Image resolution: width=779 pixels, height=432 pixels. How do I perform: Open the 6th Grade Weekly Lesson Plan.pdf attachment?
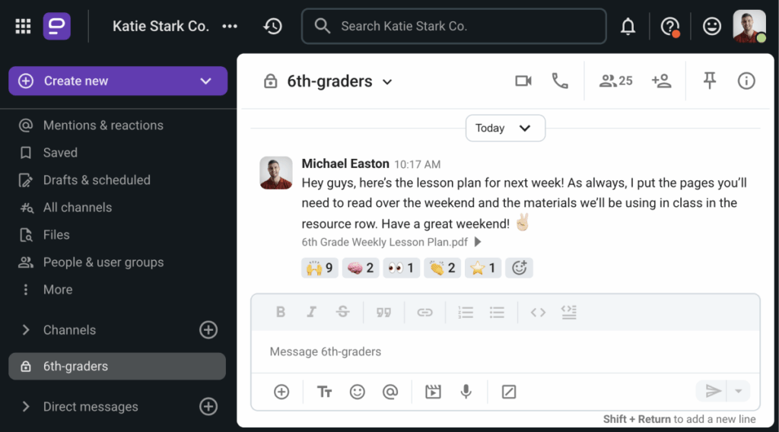(x=383, y=242)
